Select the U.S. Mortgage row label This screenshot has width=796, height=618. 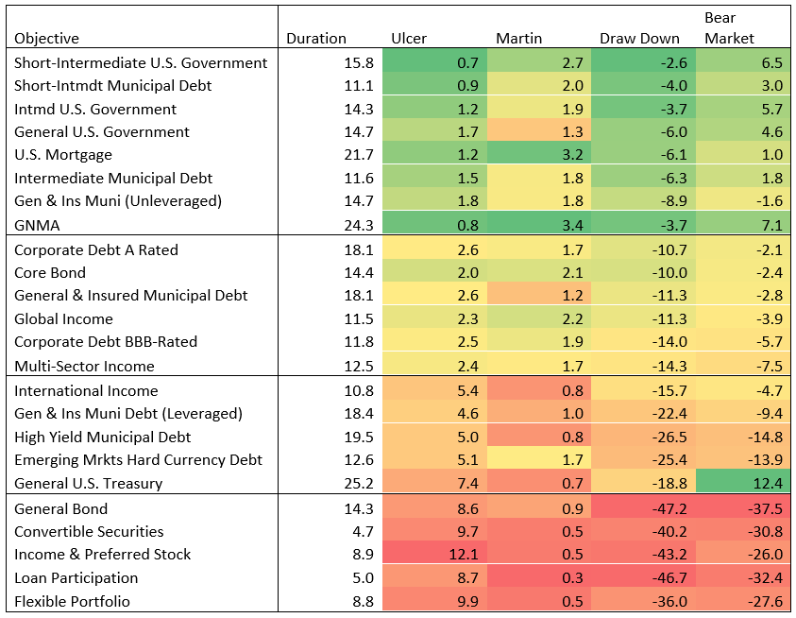[63, 154]
